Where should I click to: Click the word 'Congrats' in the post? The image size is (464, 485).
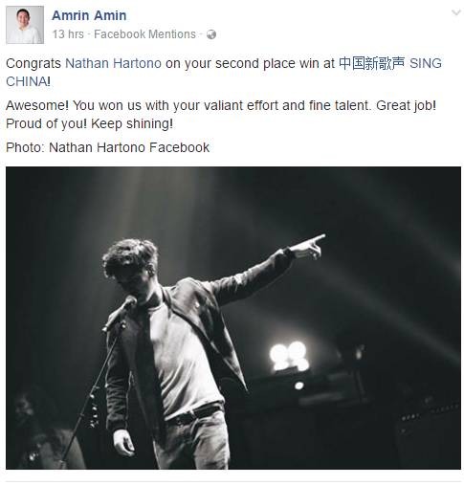pyautogui.click(x=33, y=63)
